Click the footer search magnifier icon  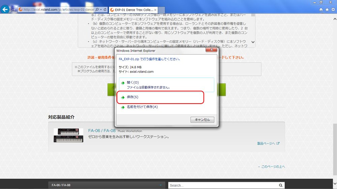point(281,185)
